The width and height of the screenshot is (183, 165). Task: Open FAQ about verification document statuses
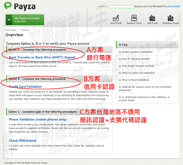145,88
